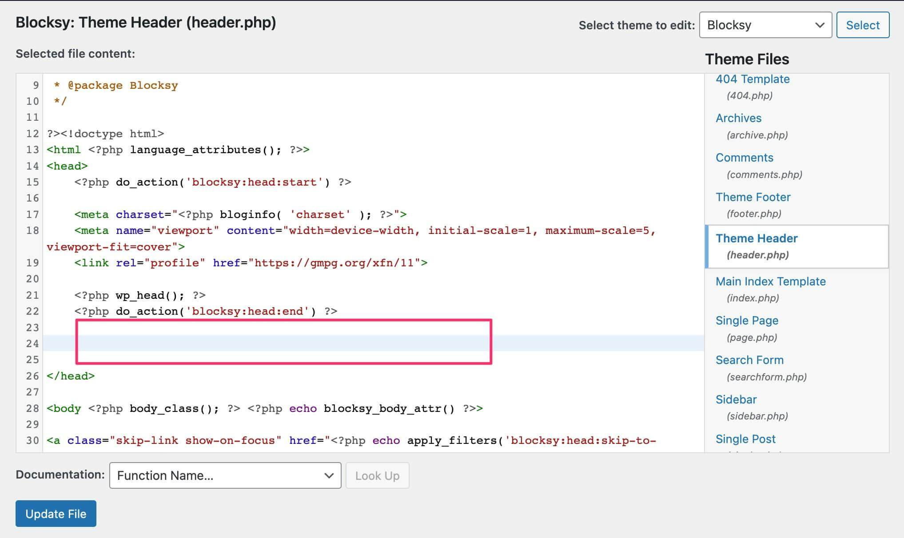Open the Search Form file
Image resolution: width=904 pixels, height=538 pixels.
pos(749,360)
